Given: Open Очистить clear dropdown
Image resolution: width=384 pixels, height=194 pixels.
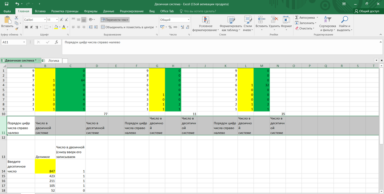Looking at the screenshot, I should tap(314, 28).
